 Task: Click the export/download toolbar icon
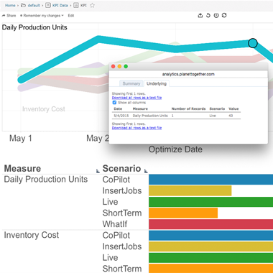pyautogui.click(x=200, y=16)
